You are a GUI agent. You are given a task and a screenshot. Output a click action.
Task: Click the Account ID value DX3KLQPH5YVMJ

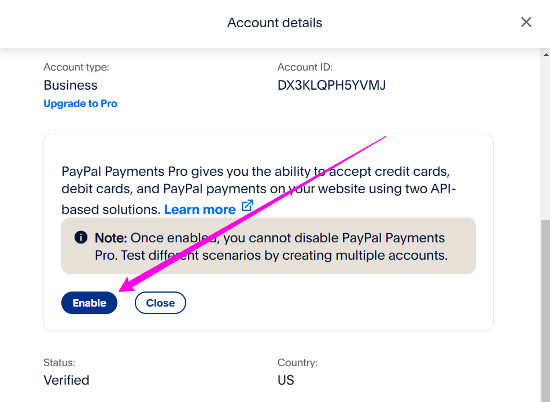[x=331, y=84]
